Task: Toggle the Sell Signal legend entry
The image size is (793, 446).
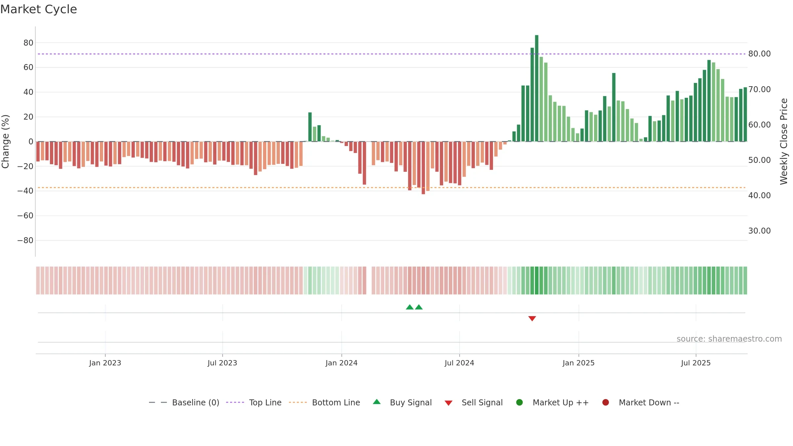Action: pyautogui.click(x=473, y=402)
